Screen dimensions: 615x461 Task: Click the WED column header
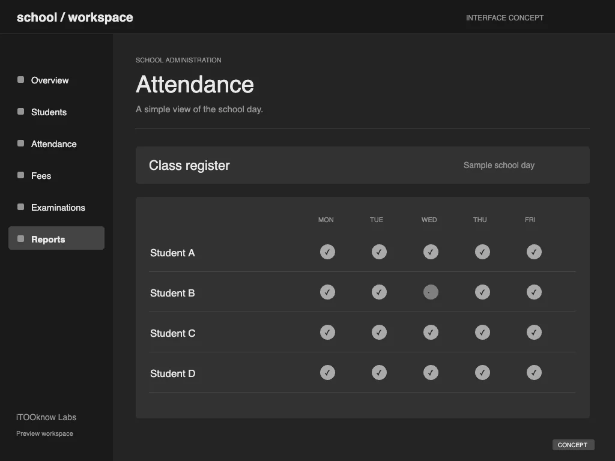click(x=429, y=220)
